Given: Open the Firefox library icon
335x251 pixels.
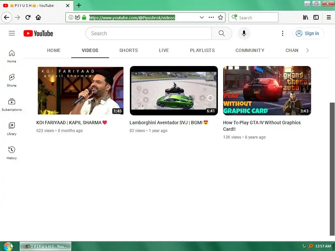Looking at the screenshot, I should (306, 18).
